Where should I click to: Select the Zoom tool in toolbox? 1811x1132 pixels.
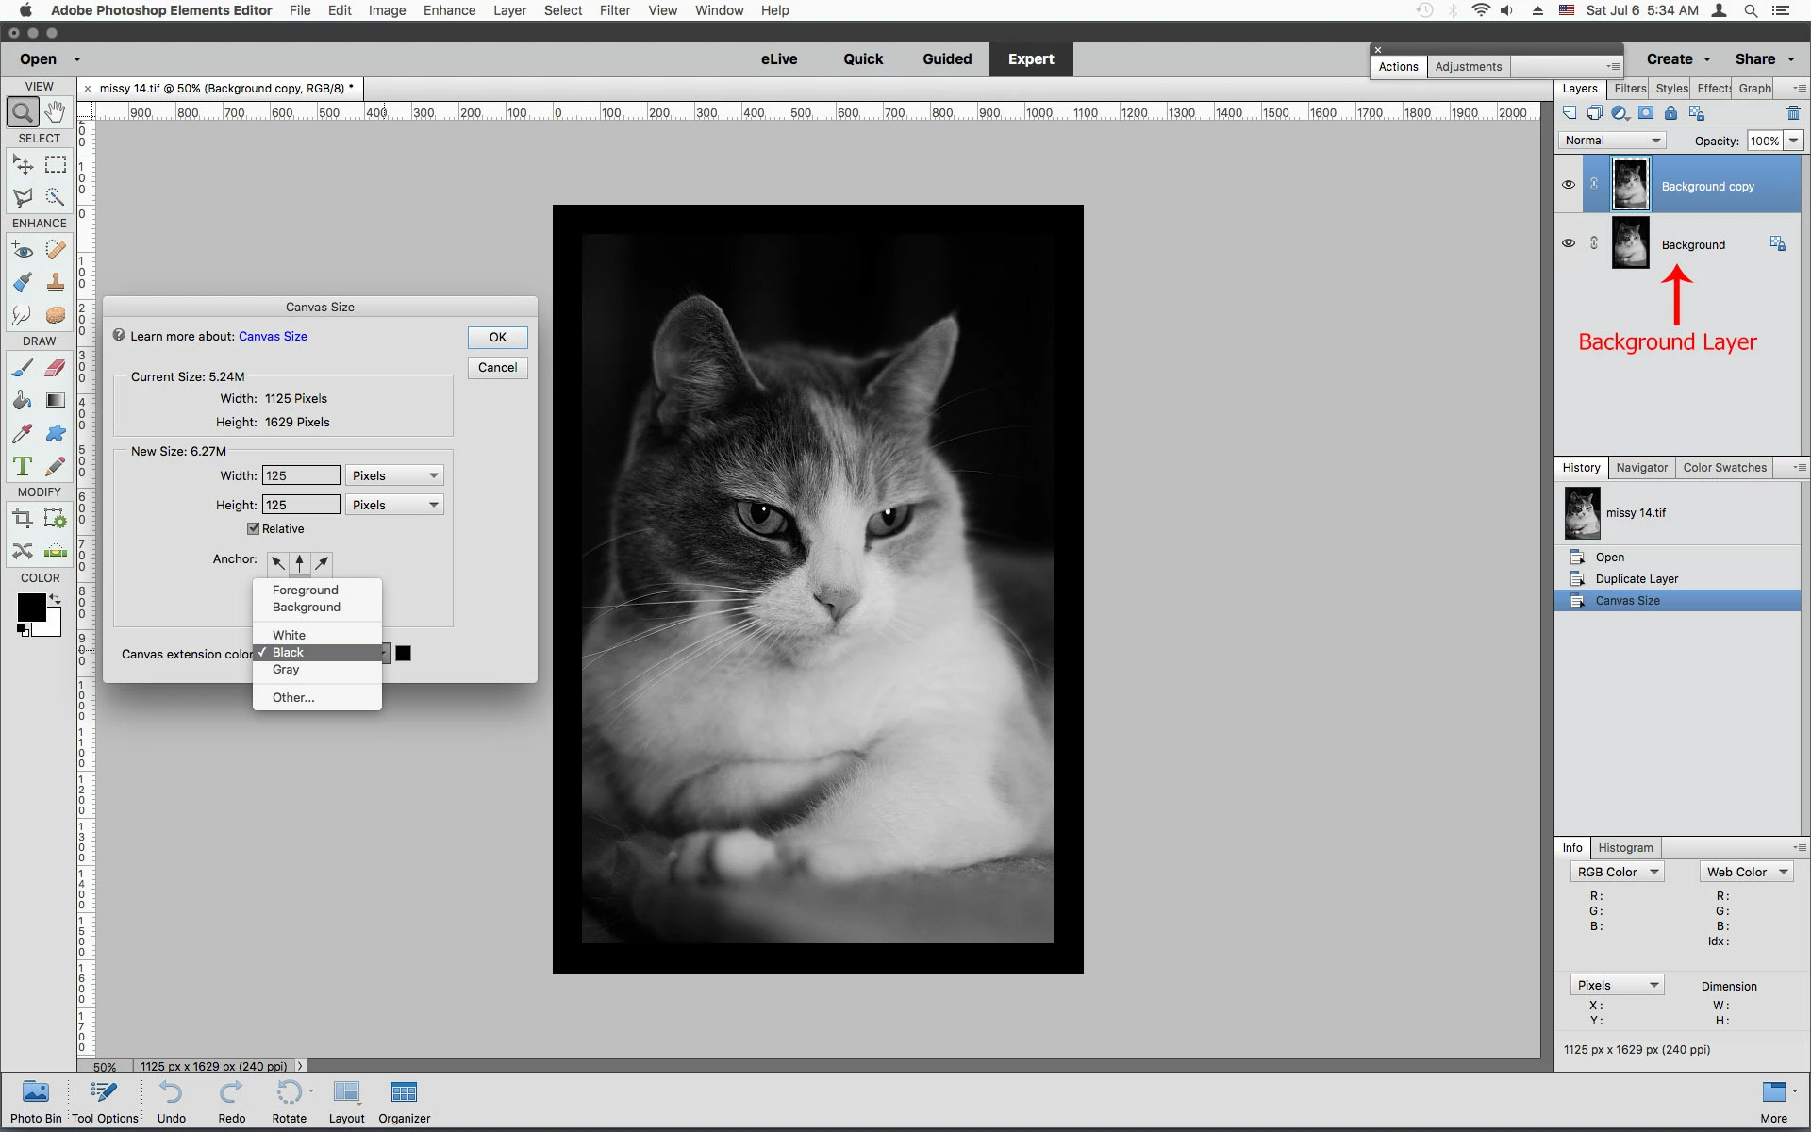pyautogui.click(x=23, y=112)
